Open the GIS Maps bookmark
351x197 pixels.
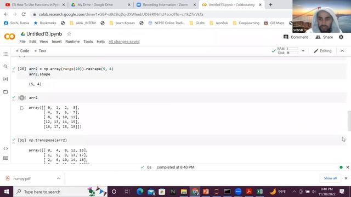tap(274, 23)
